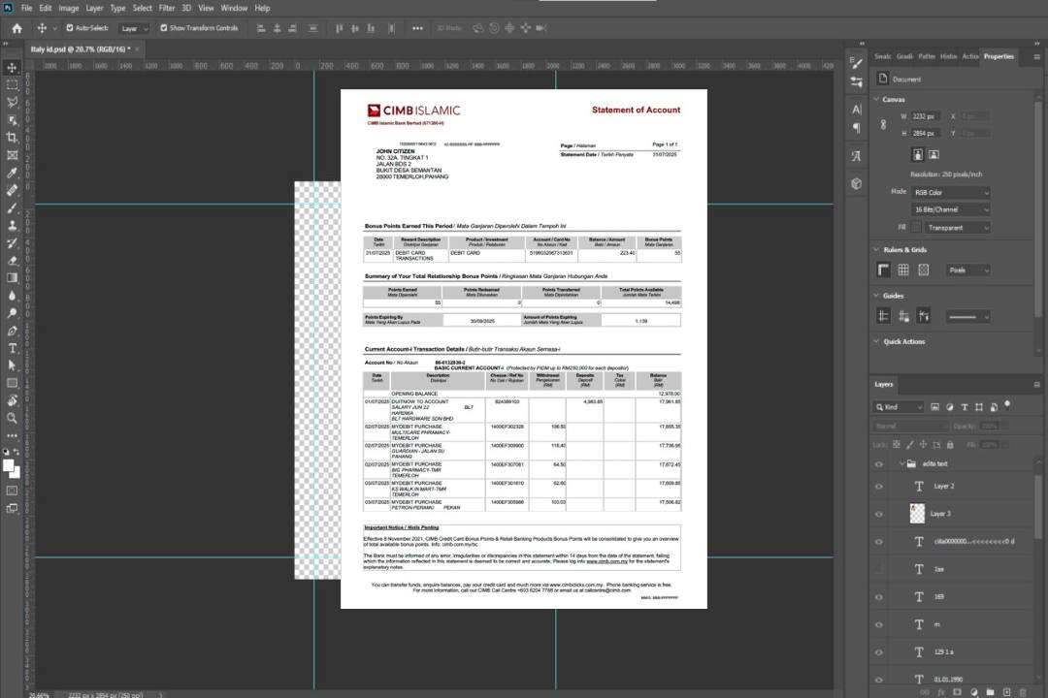The width and height of the screenshot is (1048, 698).
Task: Select the Rectangle shape tool
Action: pyautogui.click(x=12, y=383)
